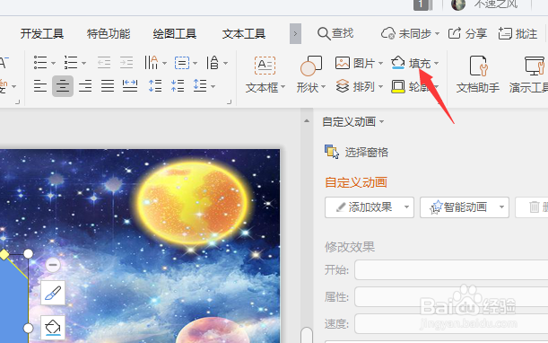The image size is (548, 343).
Task: Open the text direction option
Action: click(x=213, y=63)
